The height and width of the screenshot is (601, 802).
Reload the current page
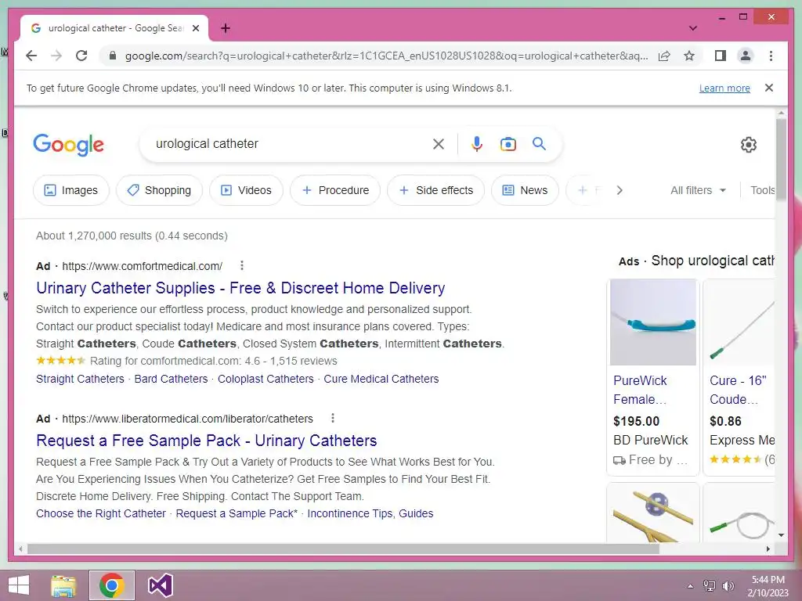[81, 56]
